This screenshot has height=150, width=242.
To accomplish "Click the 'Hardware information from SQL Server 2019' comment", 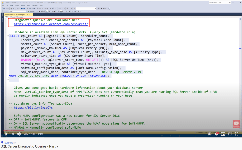I will click(x=72, y=32).
